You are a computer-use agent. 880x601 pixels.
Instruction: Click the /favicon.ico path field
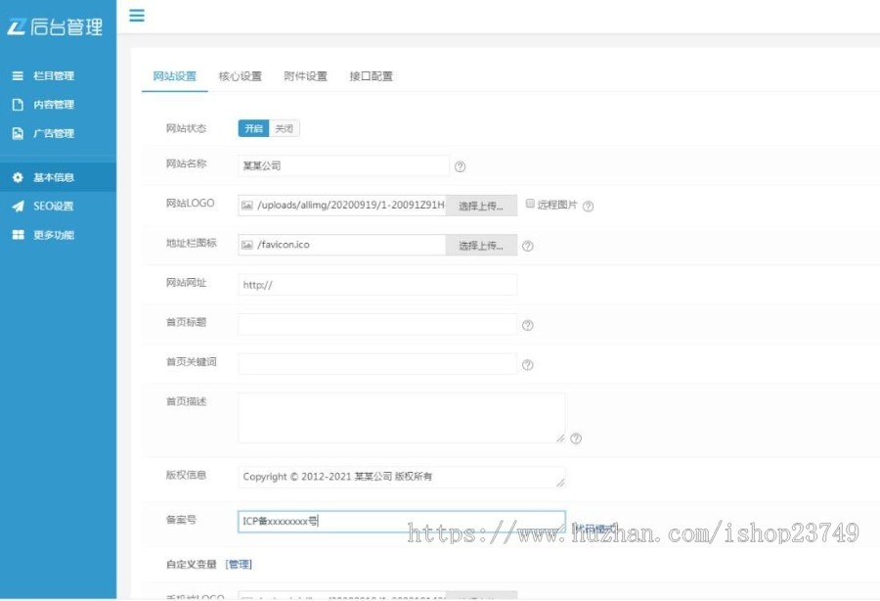[x=342, y=245]
